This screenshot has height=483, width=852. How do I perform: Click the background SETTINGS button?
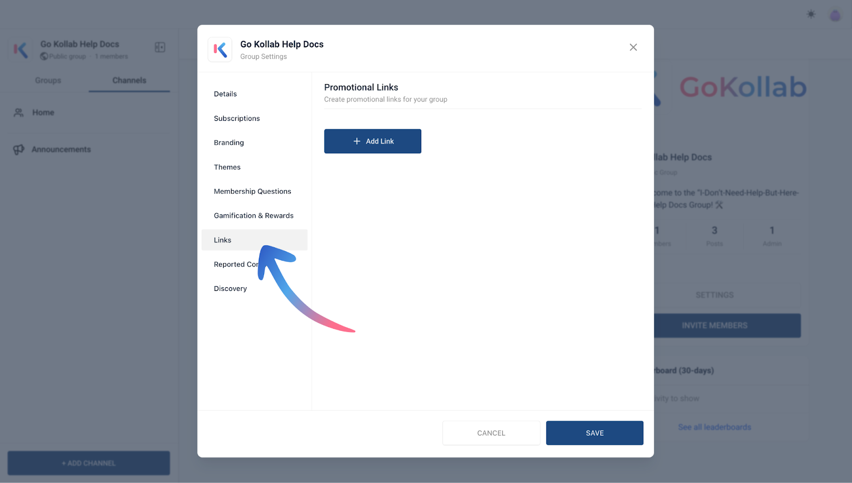coord(715,295)
